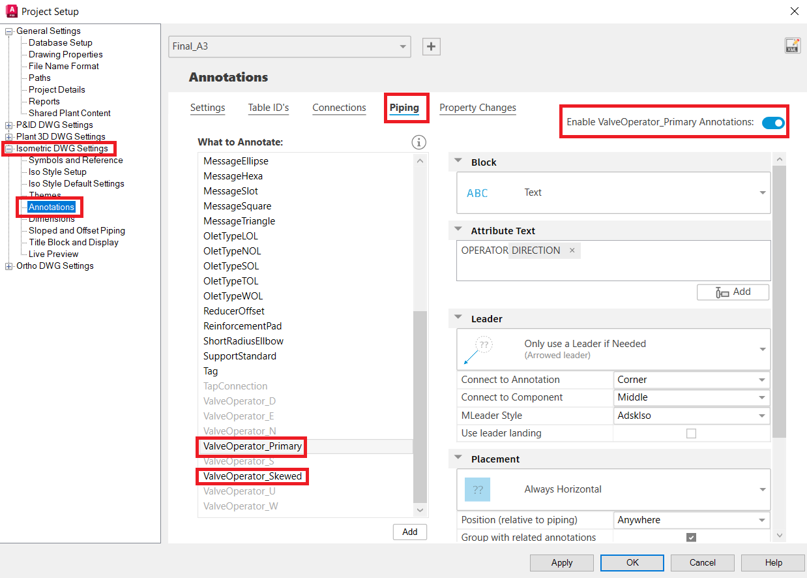Click Add under Attribute Text box
This screenshot has height=578, width=807.
[x=733, y=292]
